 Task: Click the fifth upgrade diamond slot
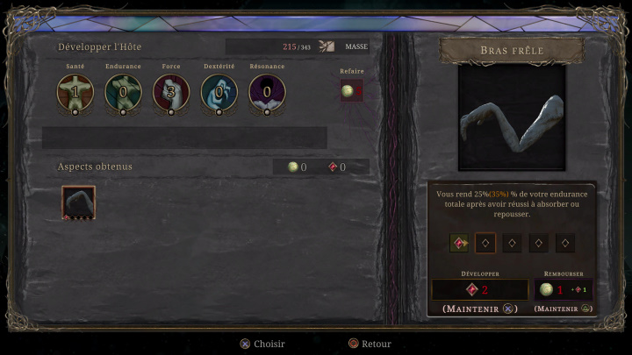pos(565,243)
